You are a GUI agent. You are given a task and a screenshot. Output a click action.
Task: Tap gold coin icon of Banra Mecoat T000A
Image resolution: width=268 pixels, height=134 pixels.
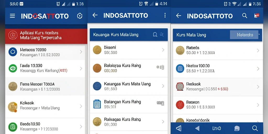click(x=13, y=86)
